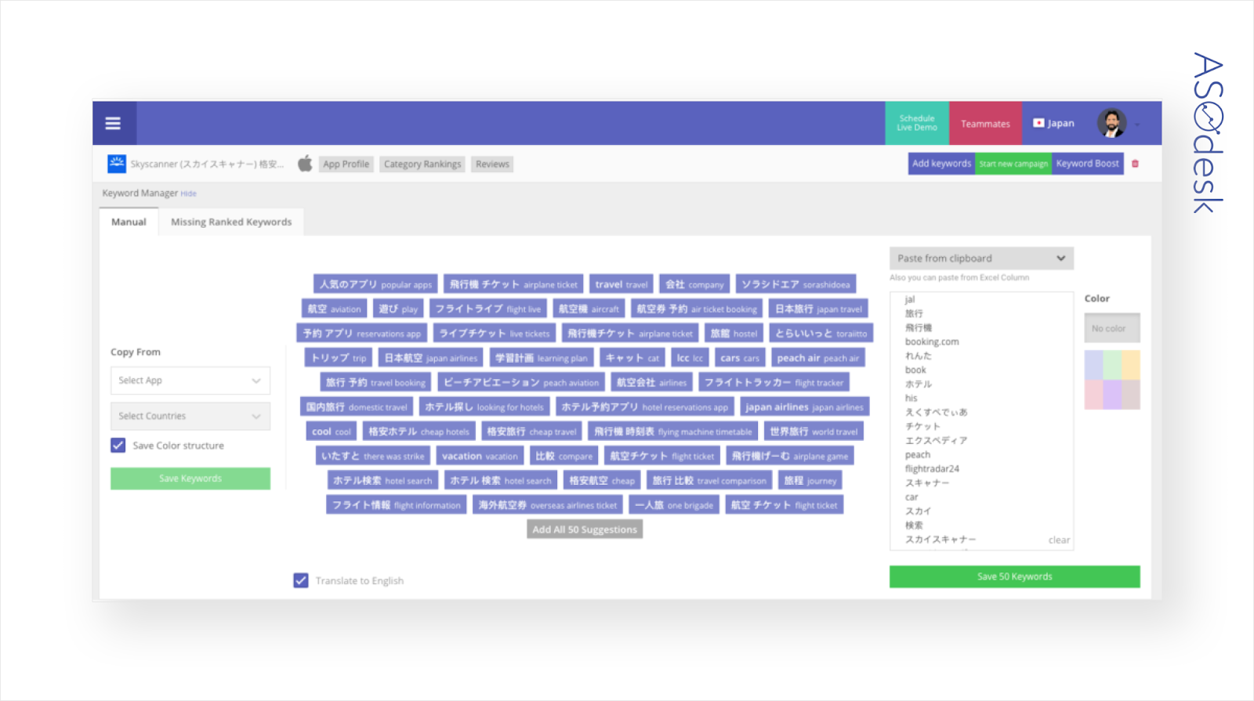Add the 'one brigade' keyword suggestion
Screen dimensions: 1254x701
pos(674,505)
